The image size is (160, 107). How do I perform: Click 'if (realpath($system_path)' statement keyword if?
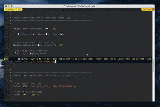pos(14,29)
